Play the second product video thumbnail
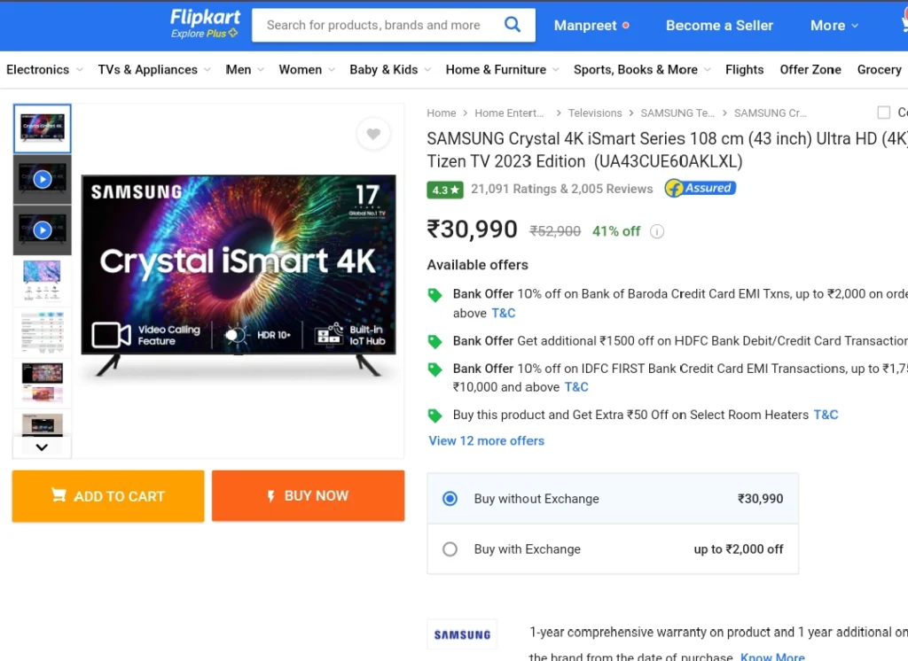The image size is (908, 661). click(43, 229)
